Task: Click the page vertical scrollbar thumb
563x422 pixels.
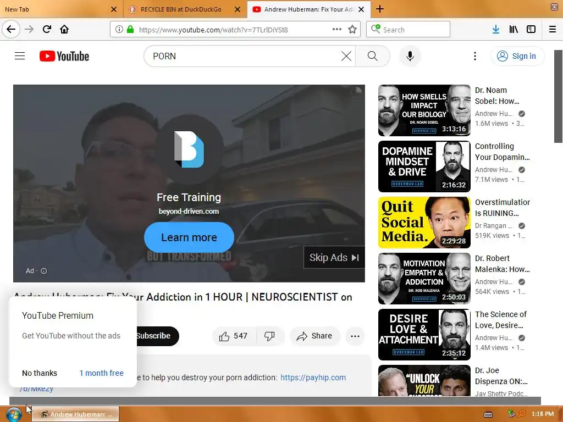Action: coord(558,96)
